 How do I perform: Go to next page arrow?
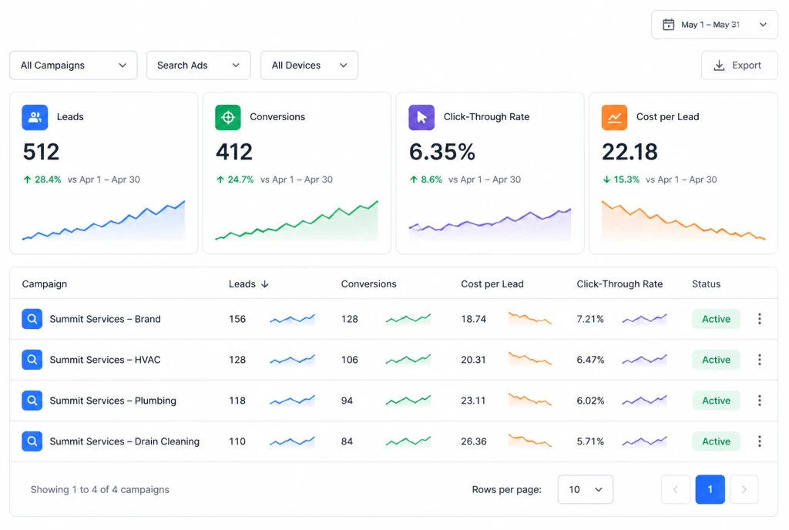click(x=744, y=489)
